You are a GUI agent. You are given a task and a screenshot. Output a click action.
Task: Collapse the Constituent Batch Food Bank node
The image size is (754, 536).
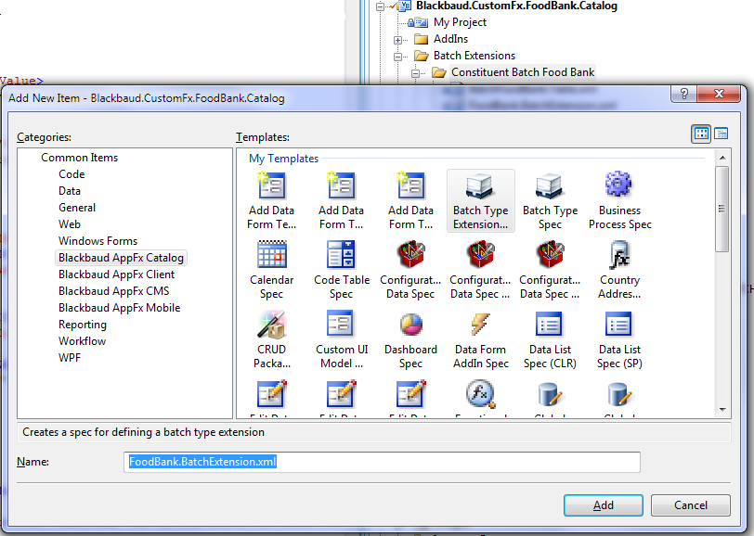(x=415, y=73)
